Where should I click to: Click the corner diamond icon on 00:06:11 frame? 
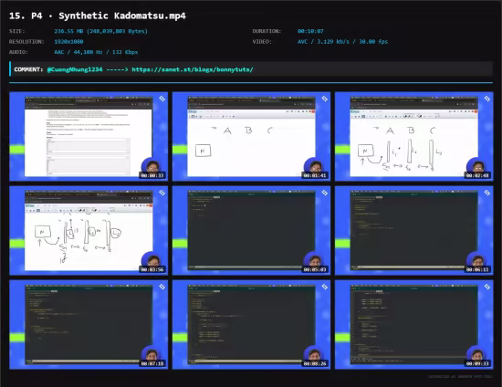click(487, 193)
